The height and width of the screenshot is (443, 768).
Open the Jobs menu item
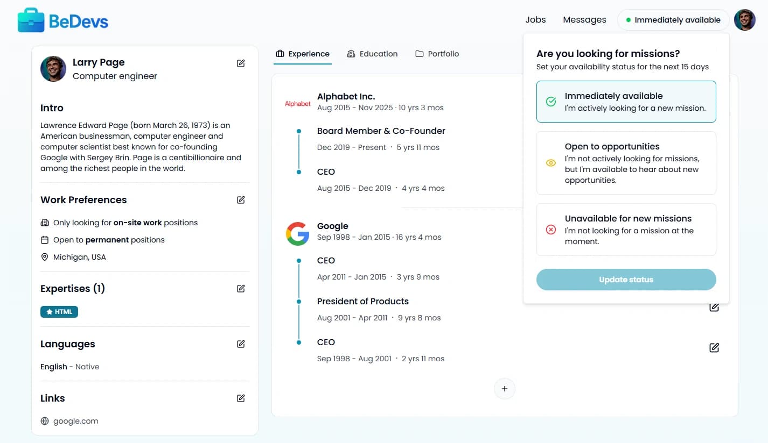pyautogui.click(x=535, y=19)
